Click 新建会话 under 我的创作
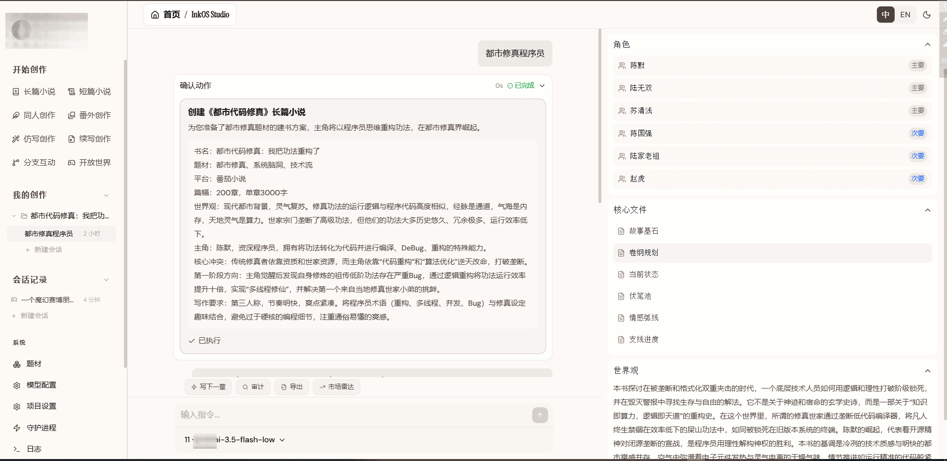 [44, 250]
